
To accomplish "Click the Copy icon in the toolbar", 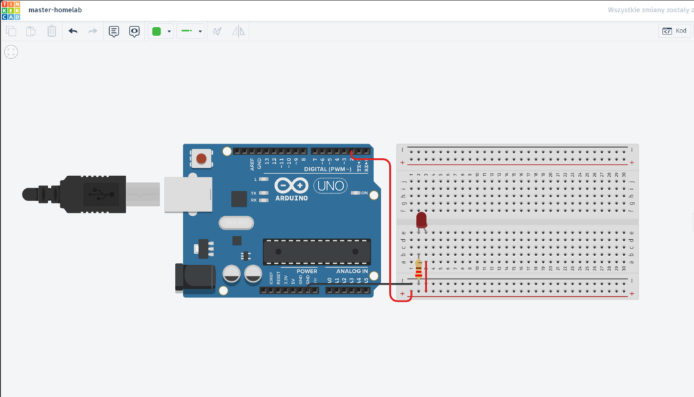I will 11,30.
